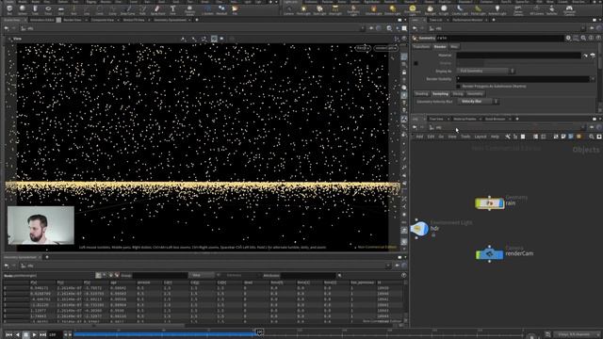The width and height of the screenshot is (603, 339).
Task: Toggle points class button in spreadsheet toolbar
Action: click(98, 276)
